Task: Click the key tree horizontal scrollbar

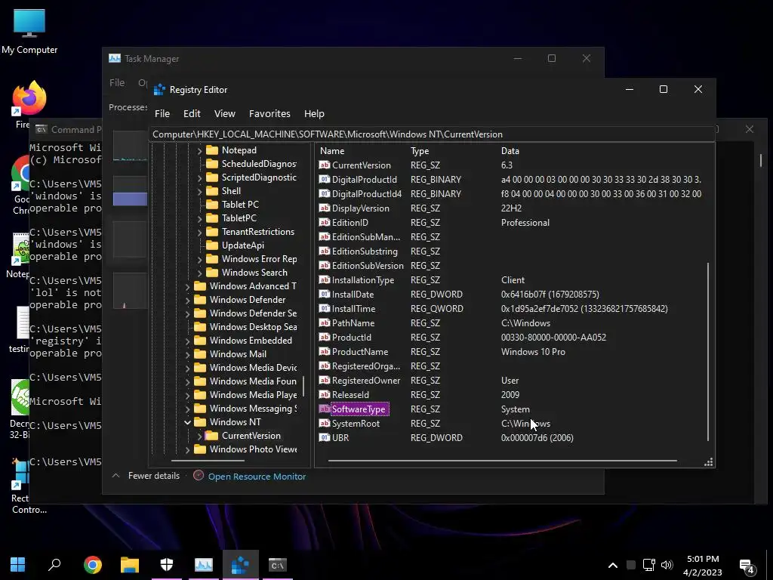Action: coord(208,461)
